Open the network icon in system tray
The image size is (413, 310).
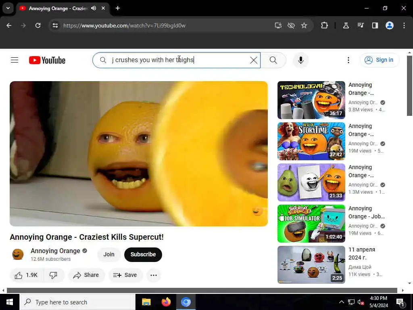[351, 302]
